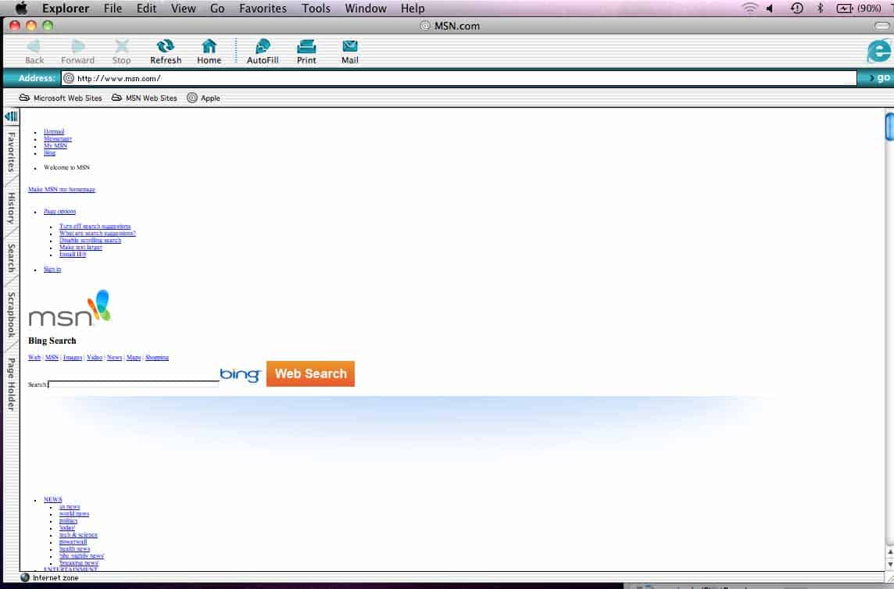
Task: Open the Search sidebar tab
Action: [11, 258]
